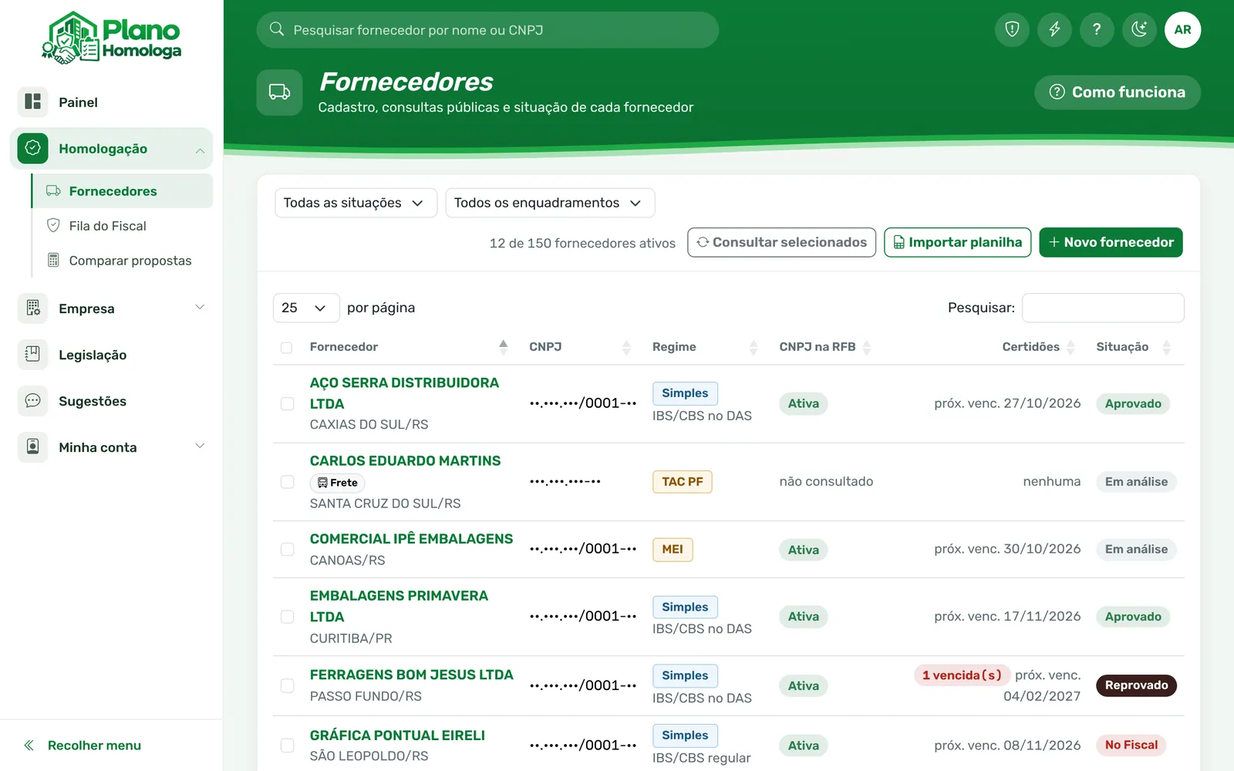
Task: Sort by the Situação column arrows
Action: click(1166, 347)
